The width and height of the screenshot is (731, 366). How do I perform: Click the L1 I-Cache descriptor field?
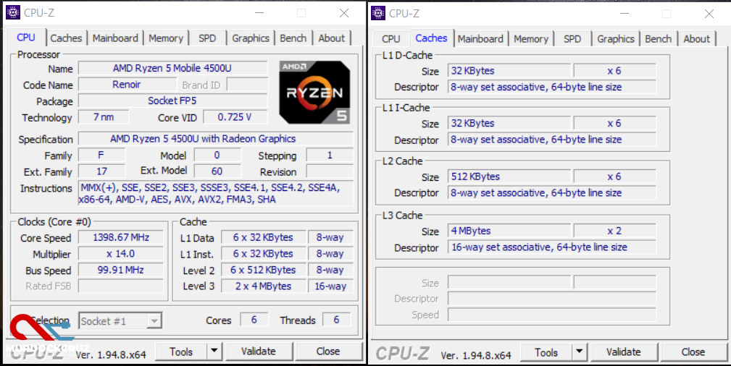tap(552, 140)
